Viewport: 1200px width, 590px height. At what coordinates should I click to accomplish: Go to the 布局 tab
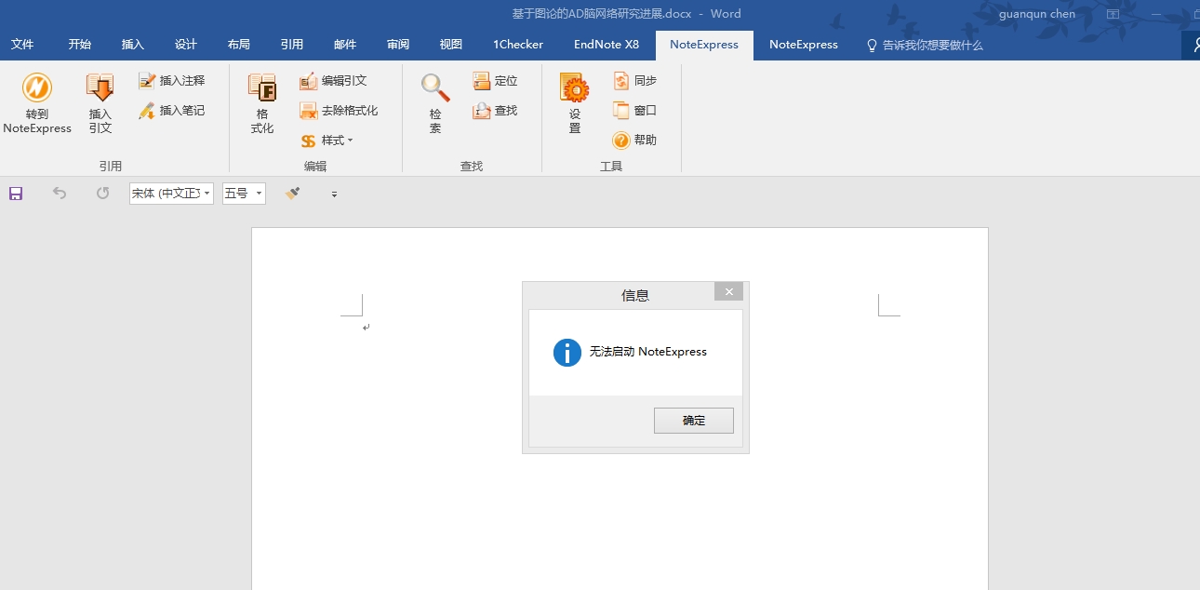pos(239,45)
